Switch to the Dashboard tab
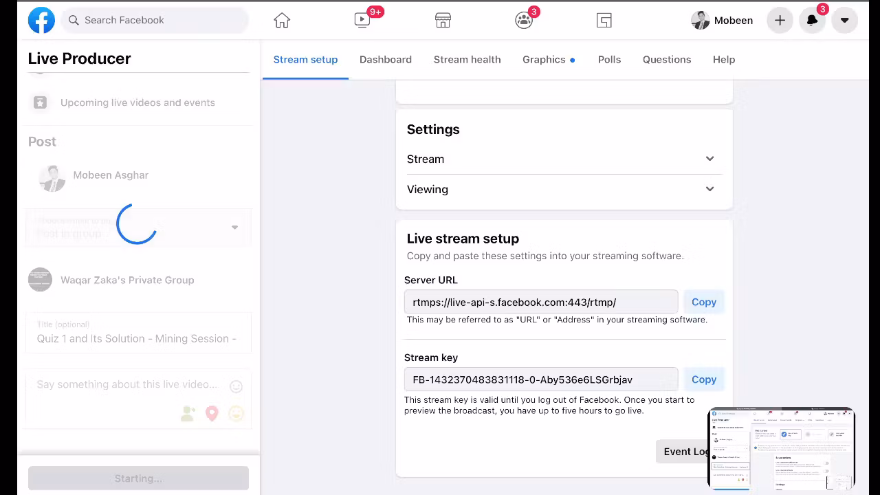 pyautogui.click(x=386, y=60)
